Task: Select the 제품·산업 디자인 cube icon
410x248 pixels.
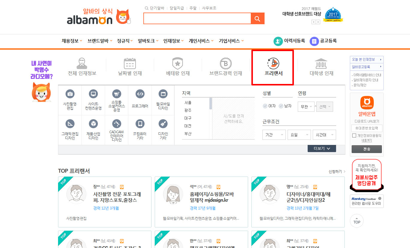Action: point(93,124)
